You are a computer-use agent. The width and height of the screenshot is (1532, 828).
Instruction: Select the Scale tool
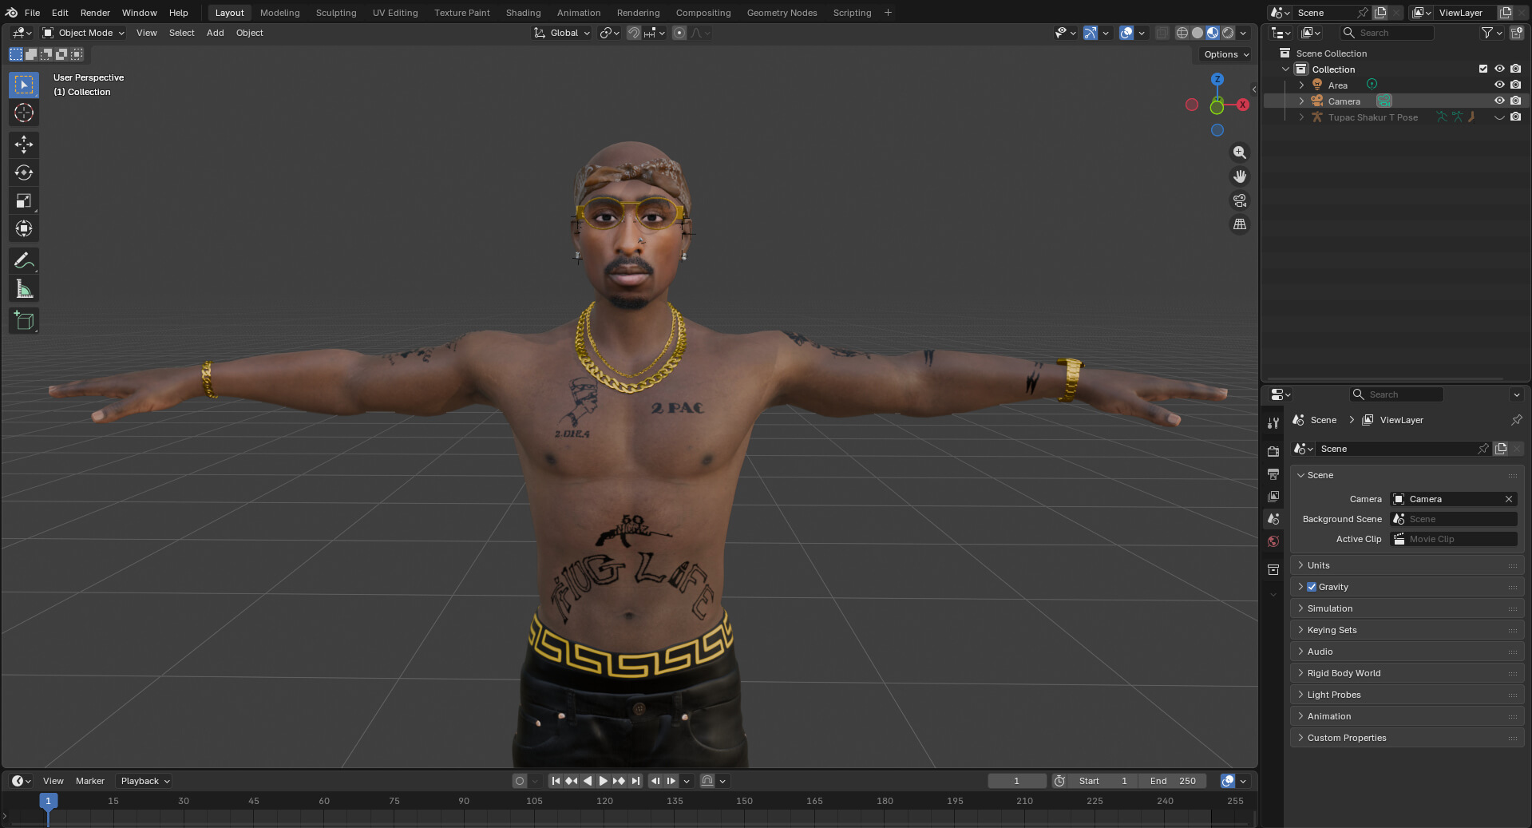pos(24,200)
